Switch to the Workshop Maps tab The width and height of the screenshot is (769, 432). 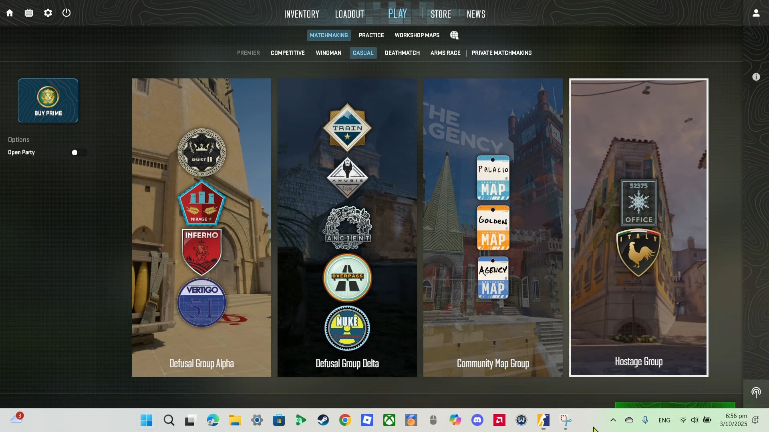coord(417,35)
